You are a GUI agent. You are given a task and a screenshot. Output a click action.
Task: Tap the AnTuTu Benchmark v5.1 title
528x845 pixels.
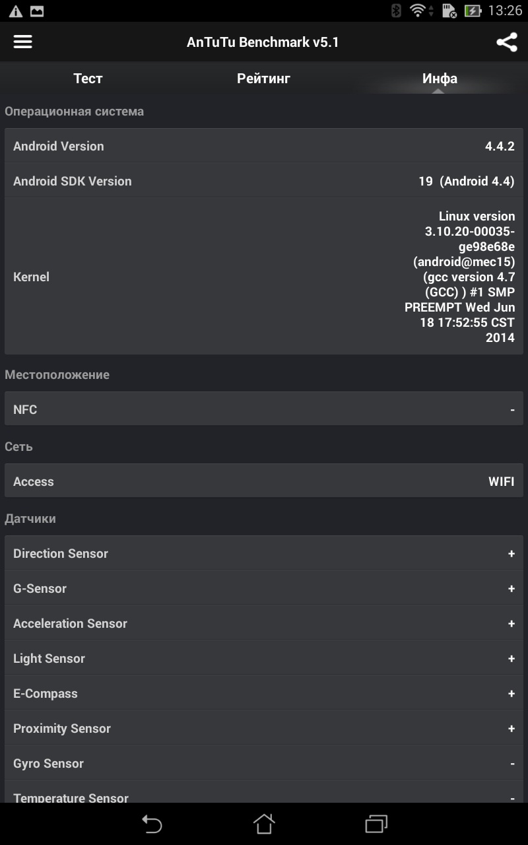(x=263, y=42)
